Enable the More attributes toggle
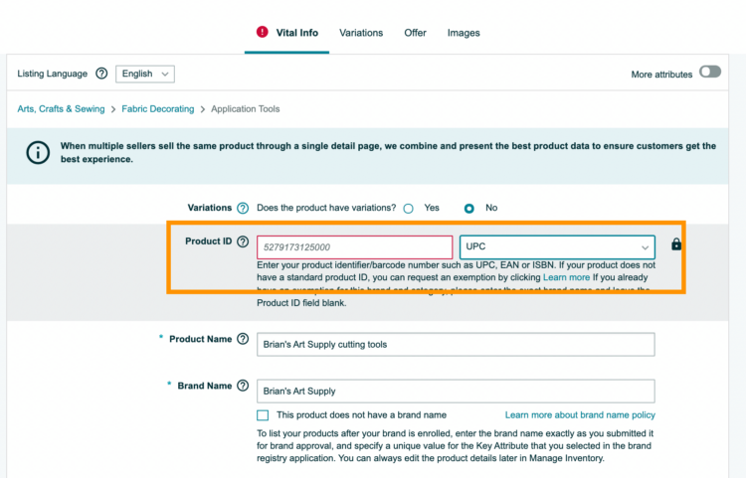 tap(709, 73)
